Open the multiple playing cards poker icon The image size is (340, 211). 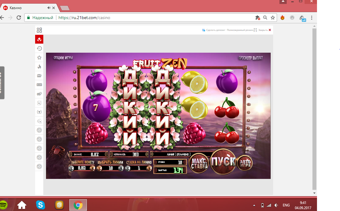tap(39, 121)
